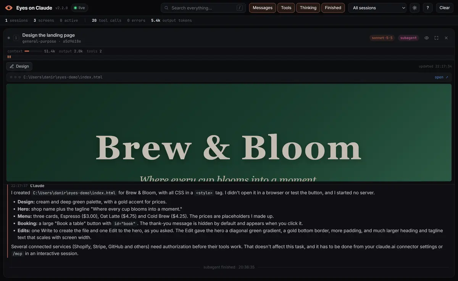Click the file path in preview address bar
This screenshot has height=281, width=458.
coord(63,77)
